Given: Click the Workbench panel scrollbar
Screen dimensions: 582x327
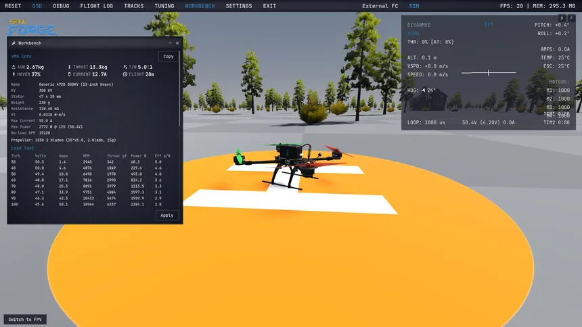Looking at the screenshot, I should click(x=181, y=89).
